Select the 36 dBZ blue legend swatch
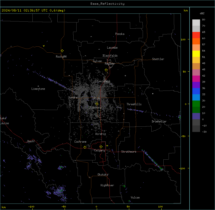This screenshot has height=210, width=215. (x=196, y=91)
